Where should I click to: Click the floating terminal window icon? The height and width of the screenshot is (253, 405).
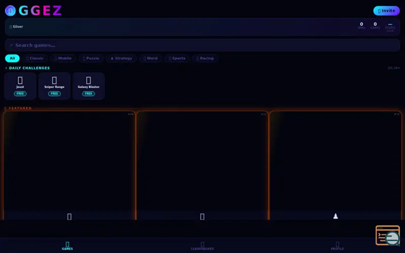point(388,235)
